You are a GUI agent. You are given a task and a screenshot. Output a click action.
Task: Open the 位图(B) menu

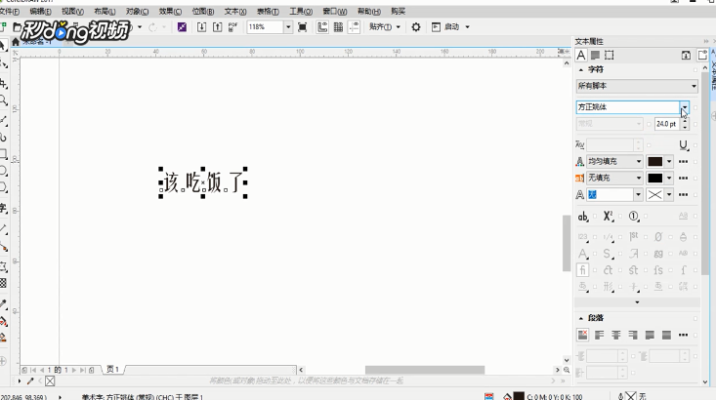203,11
